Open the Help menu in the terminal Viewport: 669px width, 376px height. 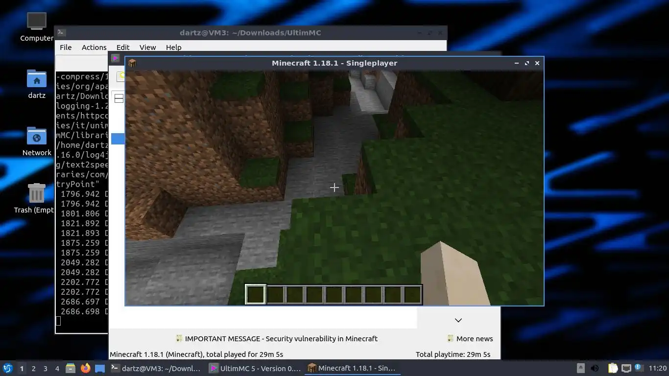pyautogui.click(x=173, y=47)
